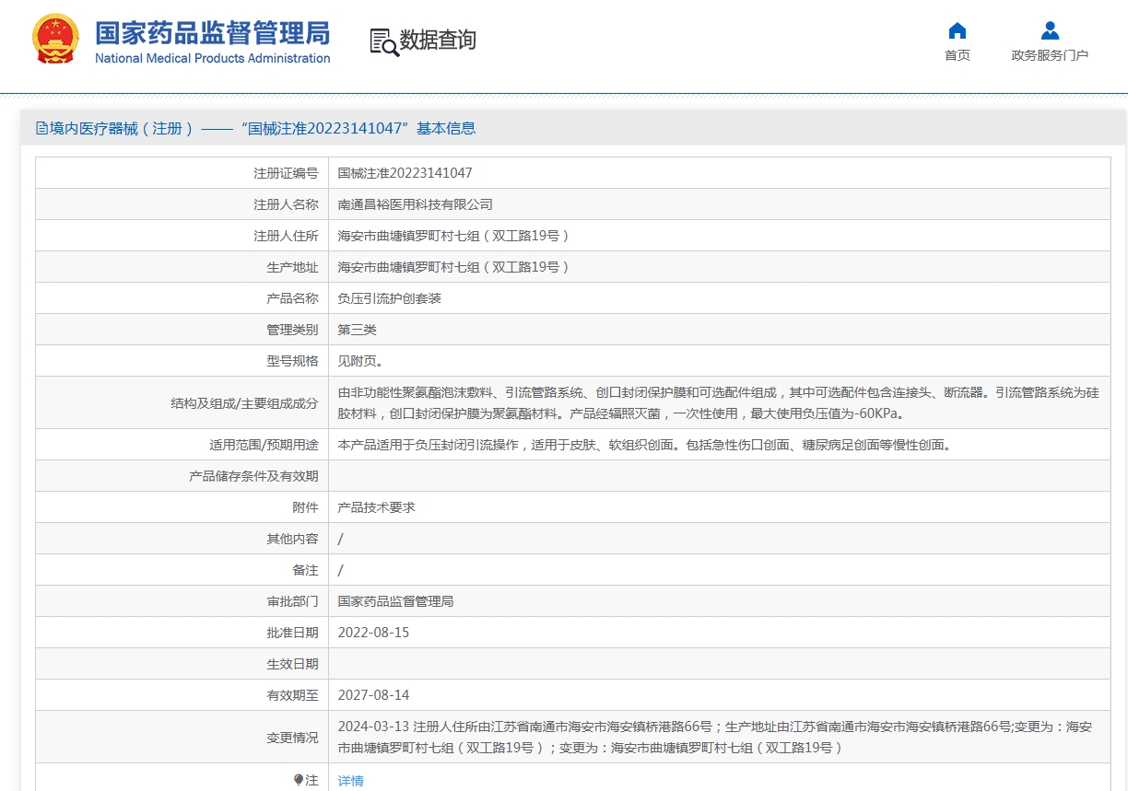Click the 注册证编号 label
This screenshot has width=1128, height=791.
[286, 173]
